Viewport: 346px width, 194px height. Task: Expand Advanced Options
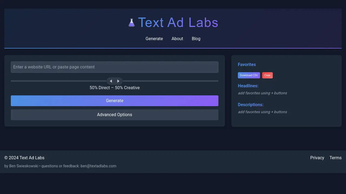point(115,115)
